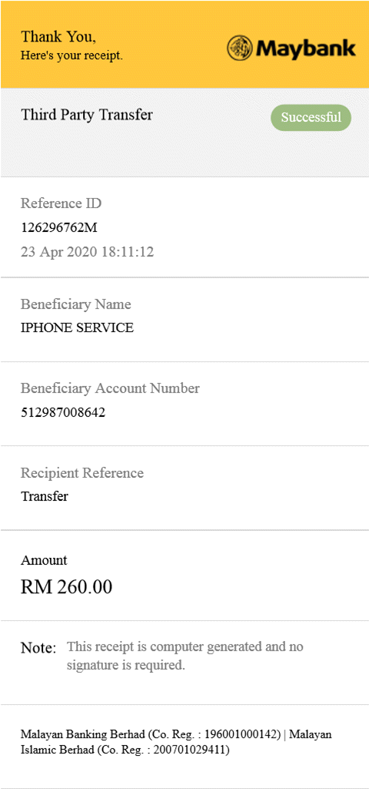Select the Recipient Reference label
The height and width of the screenshot is (789, 369).
click(x=82, y=474)
